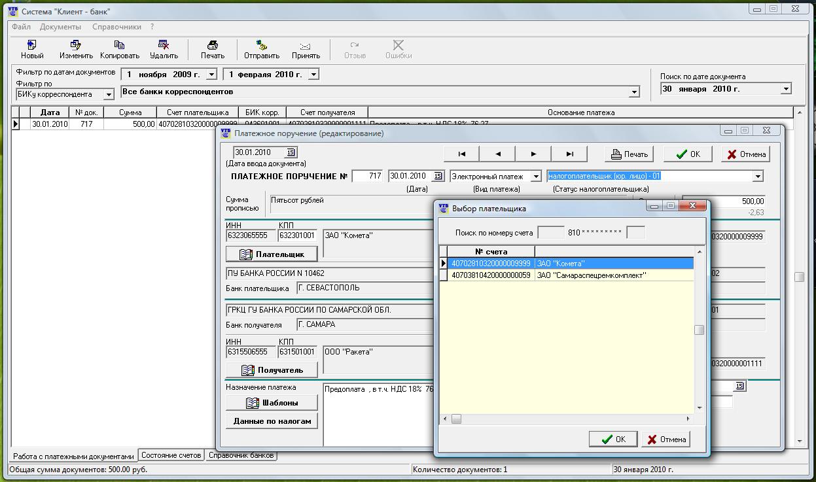
Task: Open the Документы menu
Action: pyautogui.click(x=60, y=27)
